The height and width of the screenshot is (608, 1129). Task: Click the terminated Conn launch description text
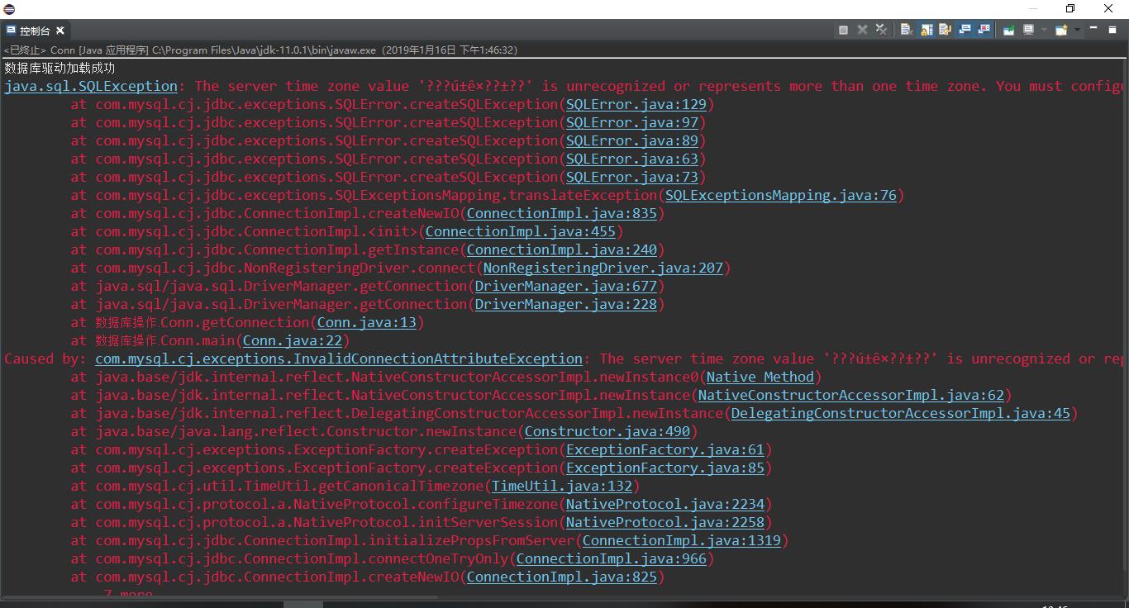260,50
